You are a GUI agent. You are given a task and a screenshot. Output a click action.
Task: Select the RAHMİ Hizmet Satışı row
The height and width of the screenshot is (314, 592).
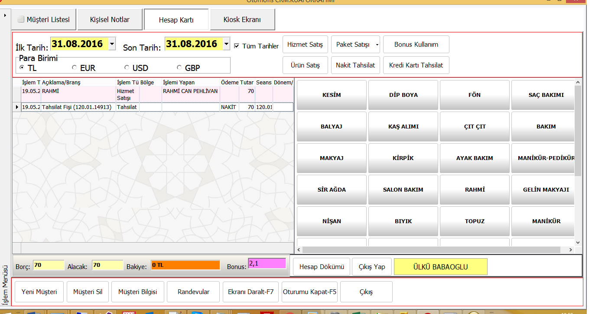tap(153, 94)
